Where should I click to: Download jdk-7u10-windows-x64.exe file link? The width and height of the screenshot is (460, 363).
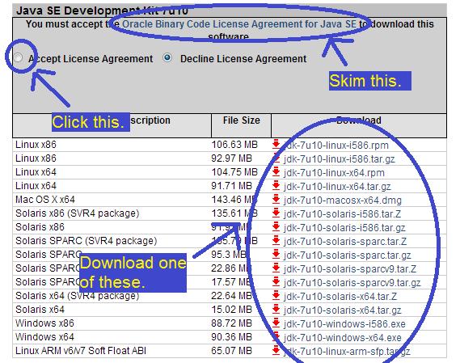tap(342, 338)
